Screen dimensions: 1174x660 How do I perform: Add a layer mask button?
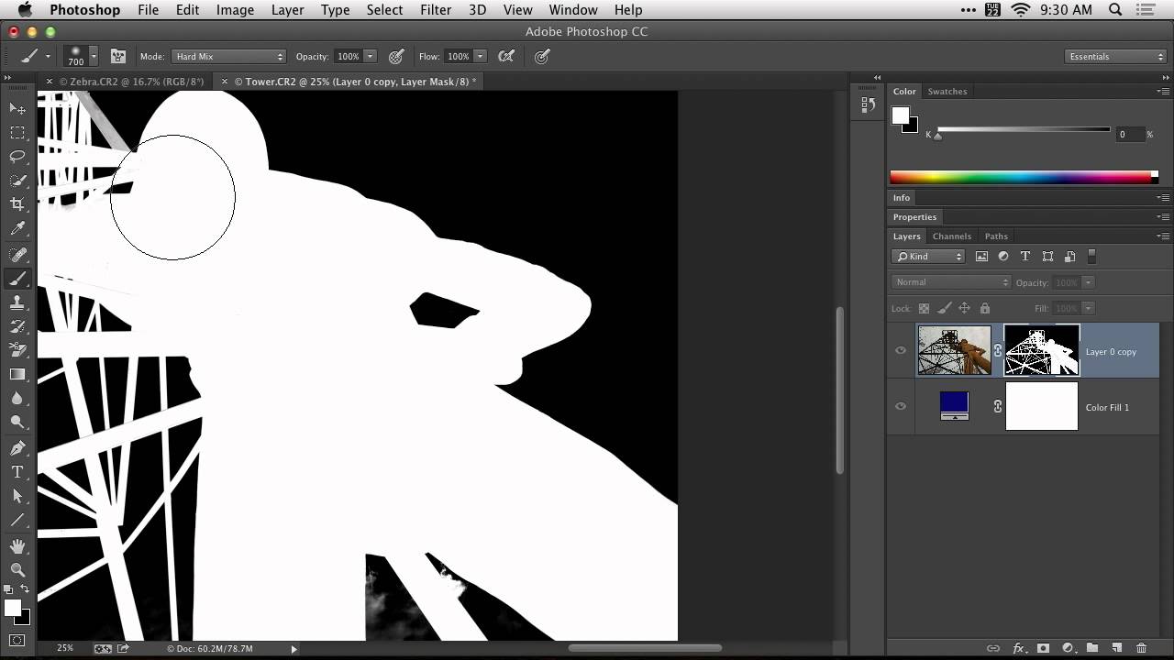[x=1043, y=648]
